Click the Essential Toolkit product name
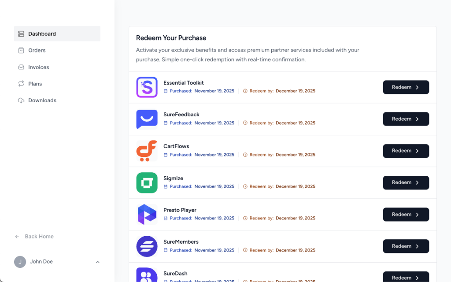 pyautogui.click(x=184, y=82)
